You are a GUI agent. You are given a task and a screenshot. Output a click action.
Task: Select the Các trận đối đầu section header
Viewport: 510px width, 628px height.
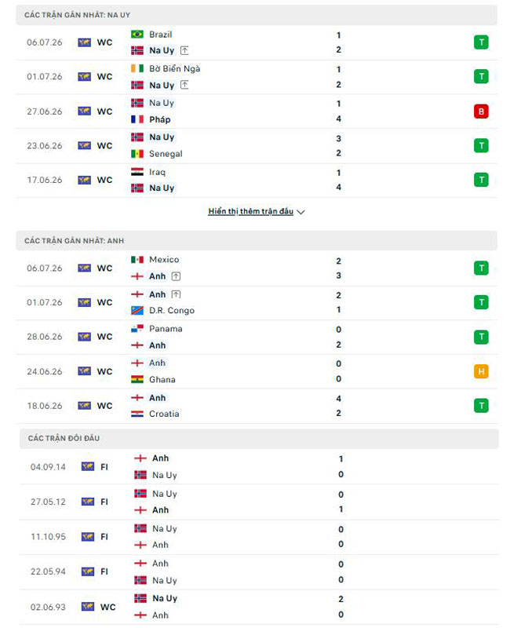[x=259, y=438]
